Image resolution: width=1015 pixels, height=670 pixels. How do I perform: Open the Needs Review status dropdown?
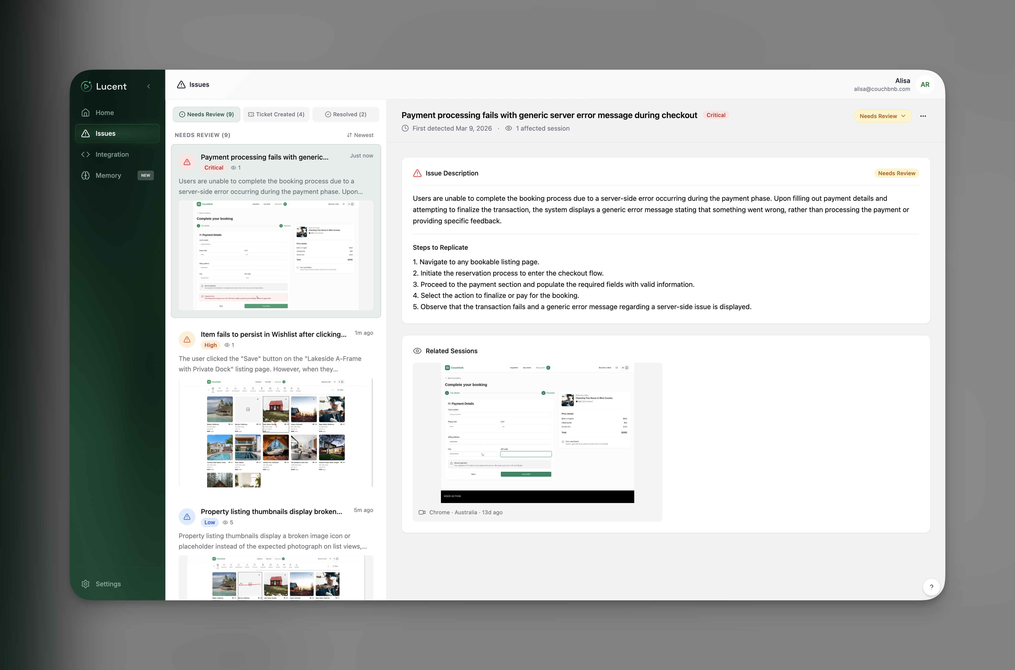click(882, 116)
